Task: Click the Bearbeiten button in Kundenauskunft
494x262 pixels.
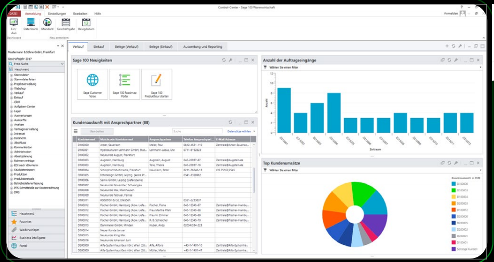Action: pos(97,131)
